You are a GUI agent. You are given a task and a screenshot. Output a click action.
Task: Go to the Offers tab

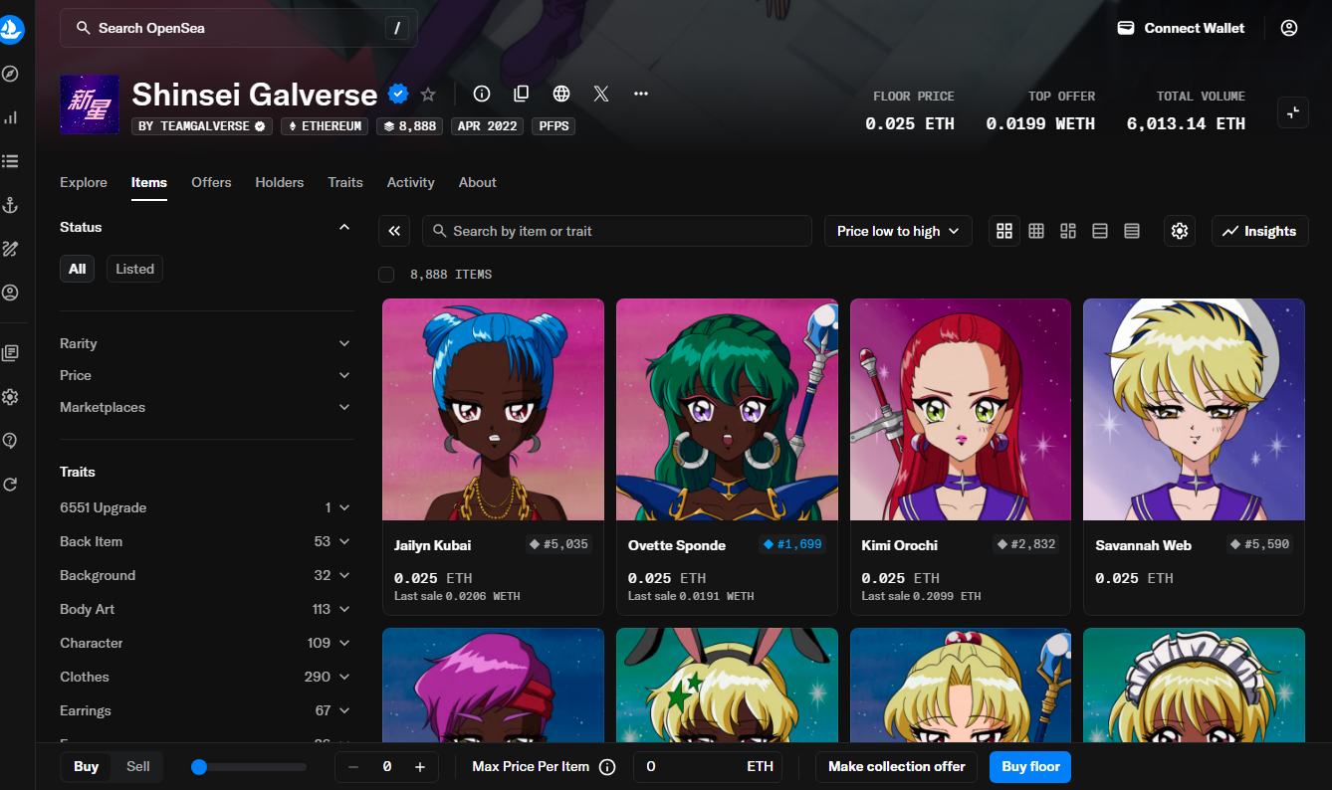coord(211,182)
